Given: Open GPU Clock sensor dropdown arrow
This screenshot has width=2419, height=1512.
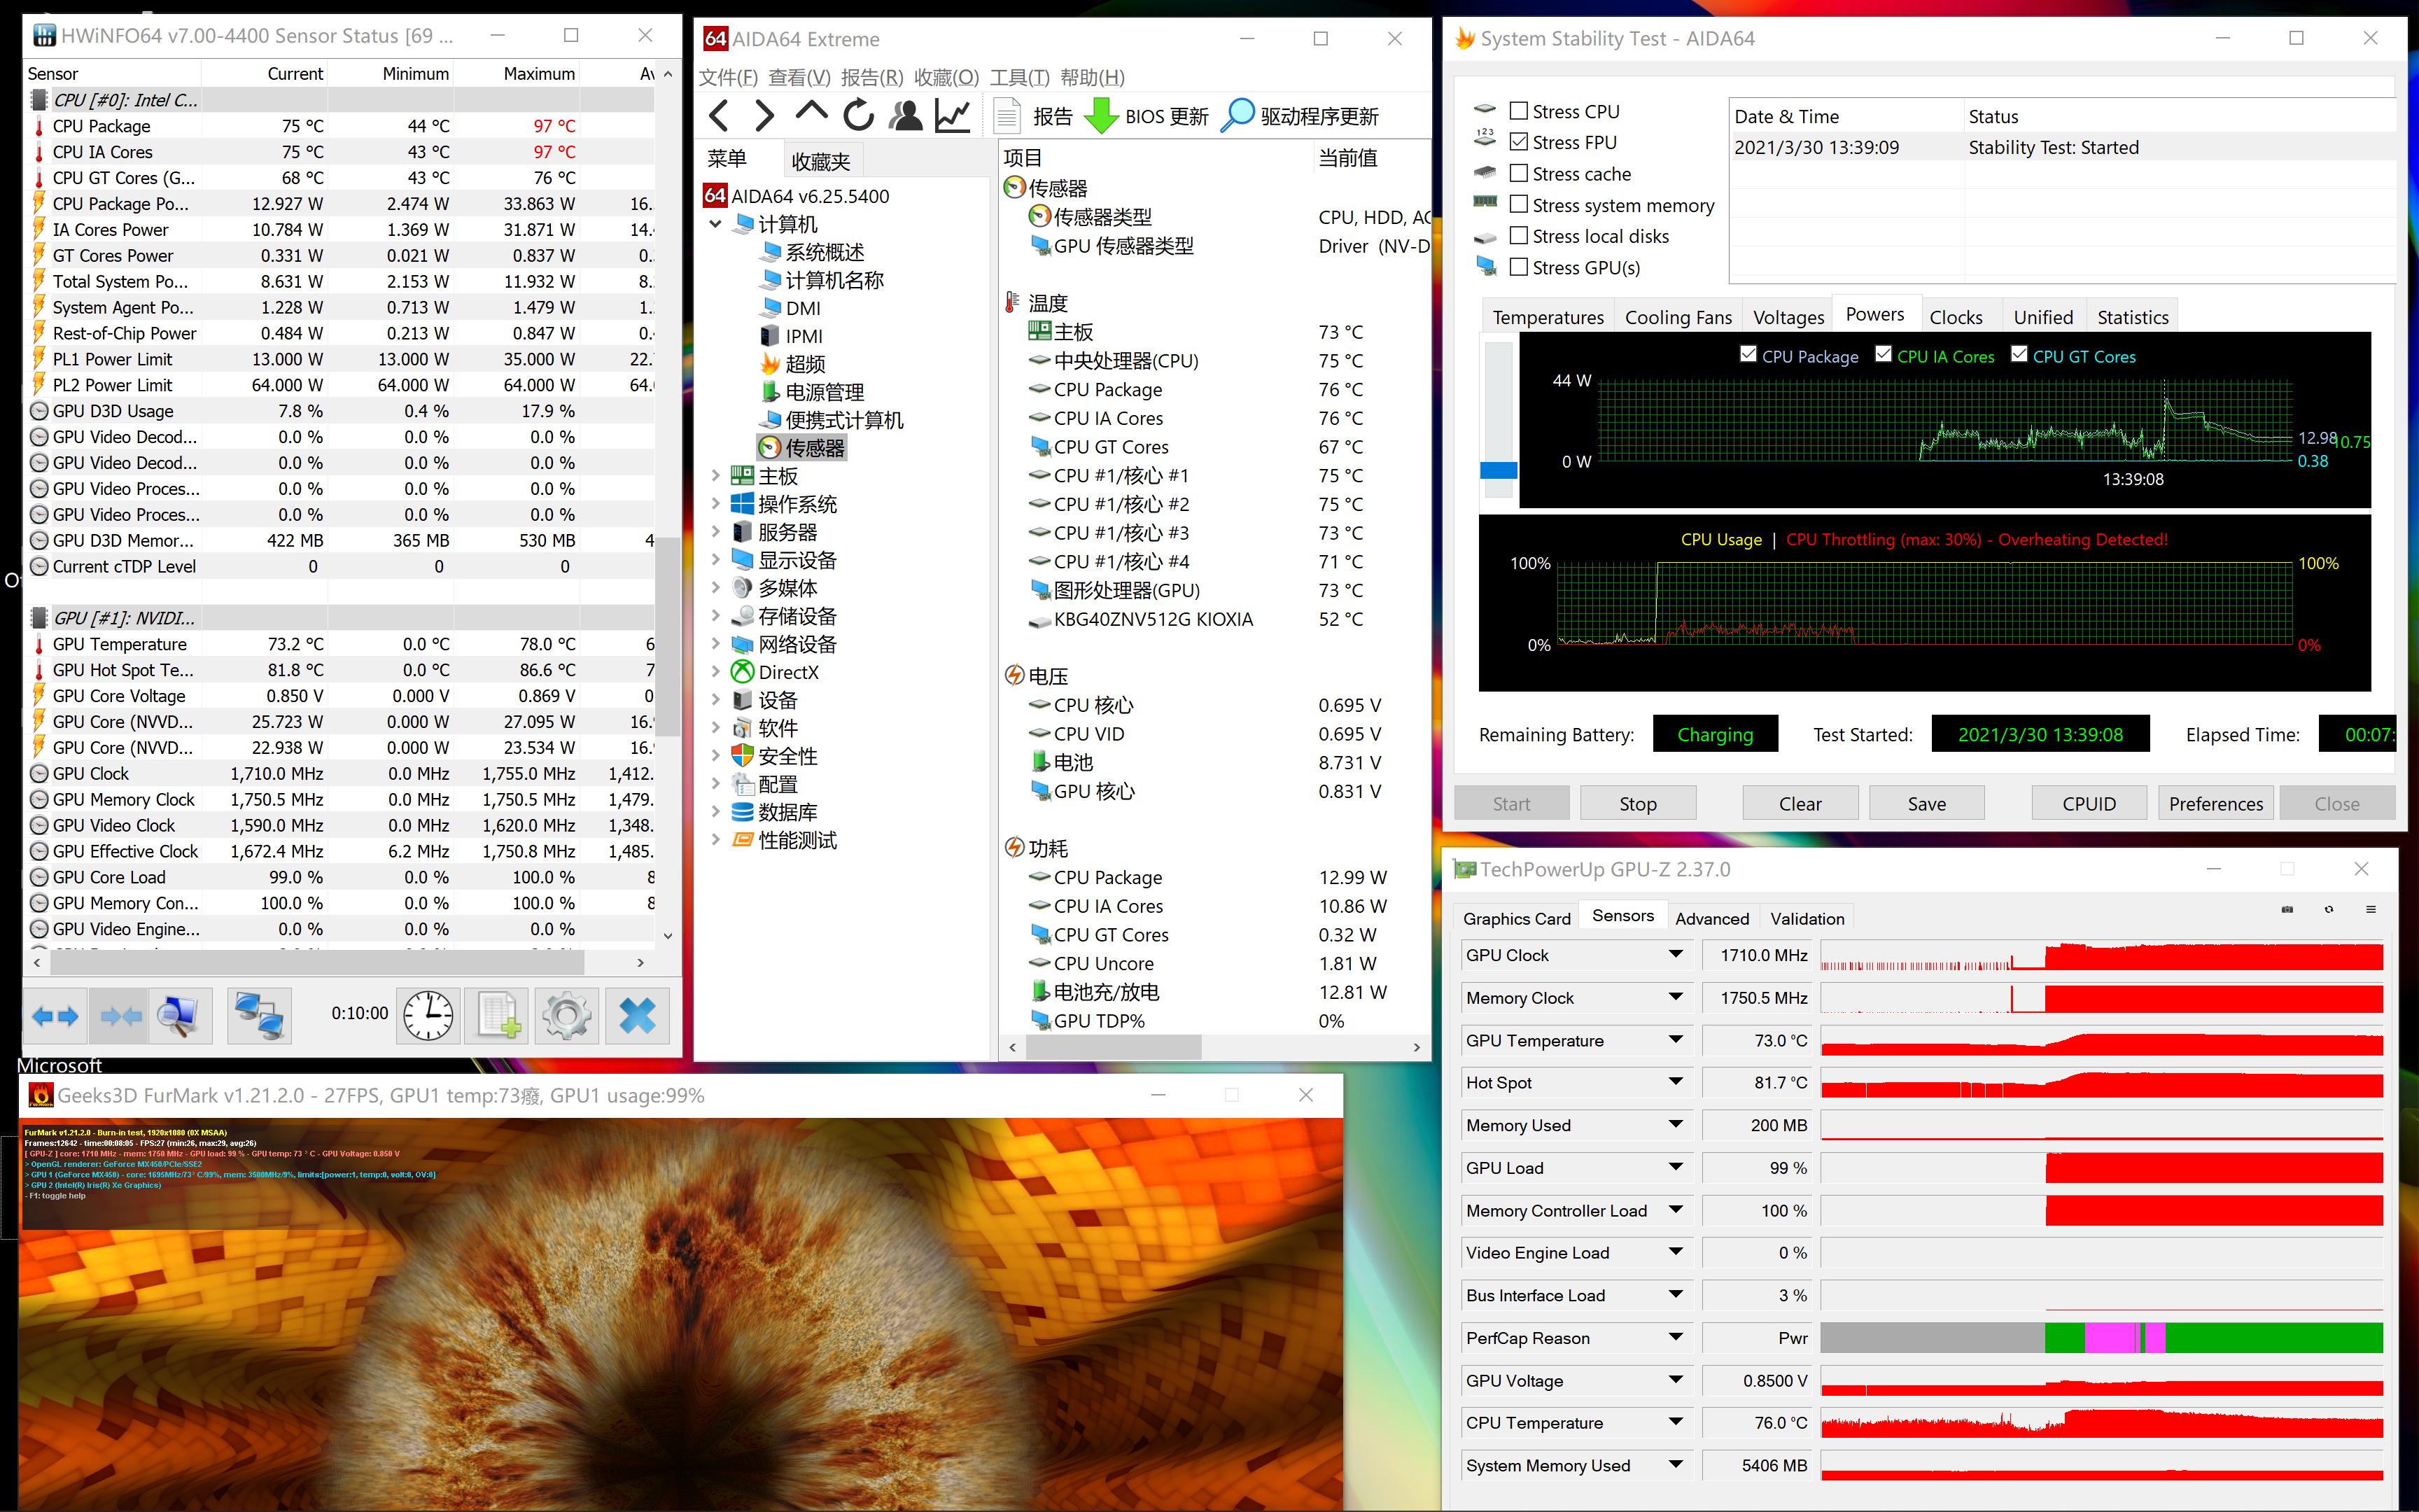Looking at the screenshot, I should (1676, 955).
